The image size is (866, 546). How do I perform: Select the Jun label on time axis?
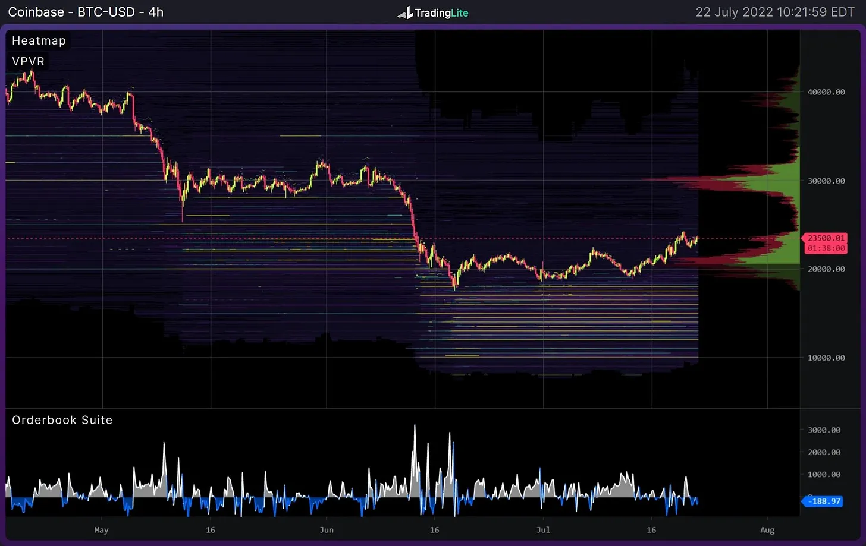[x=326, y=530]
